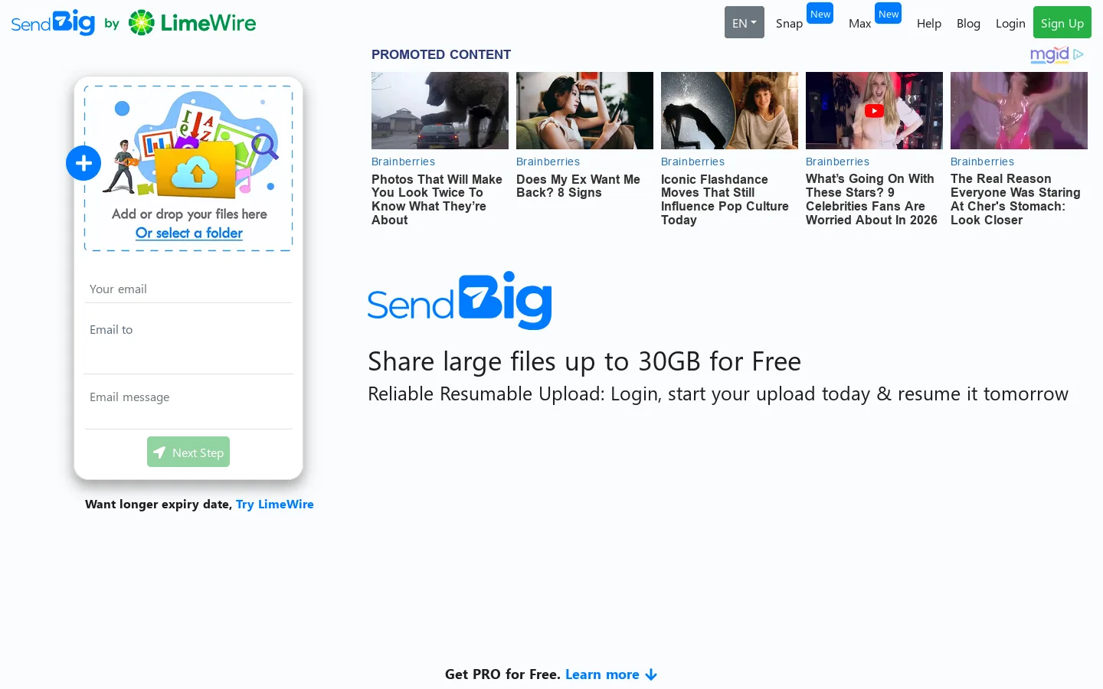Open the Cher pink outfit thumbnail
1103x689 pixels.
(1019, 110)
